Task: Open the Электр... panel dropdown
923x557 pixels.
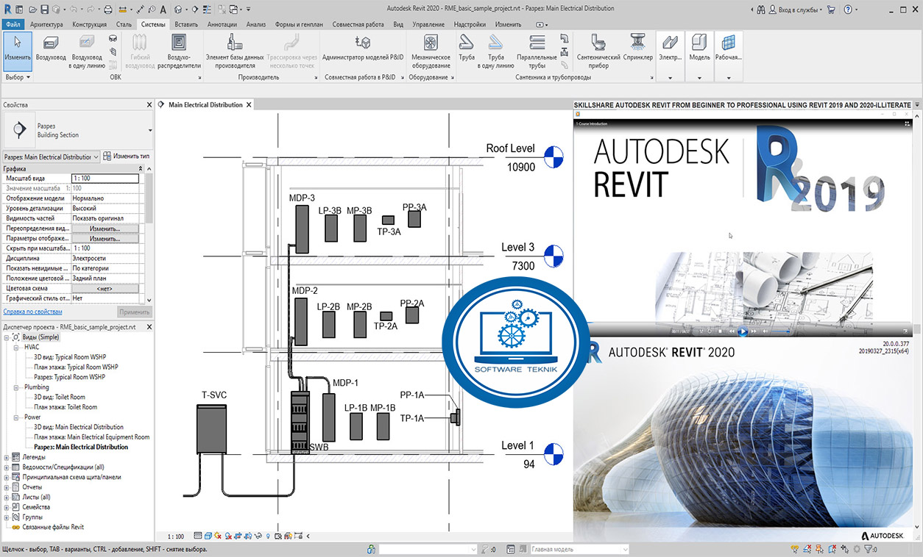Action: (670, 78)
